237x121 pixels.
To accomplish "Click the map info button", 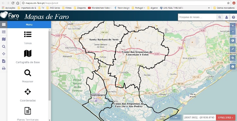I will pyautogui.click(x=233, y=66).
